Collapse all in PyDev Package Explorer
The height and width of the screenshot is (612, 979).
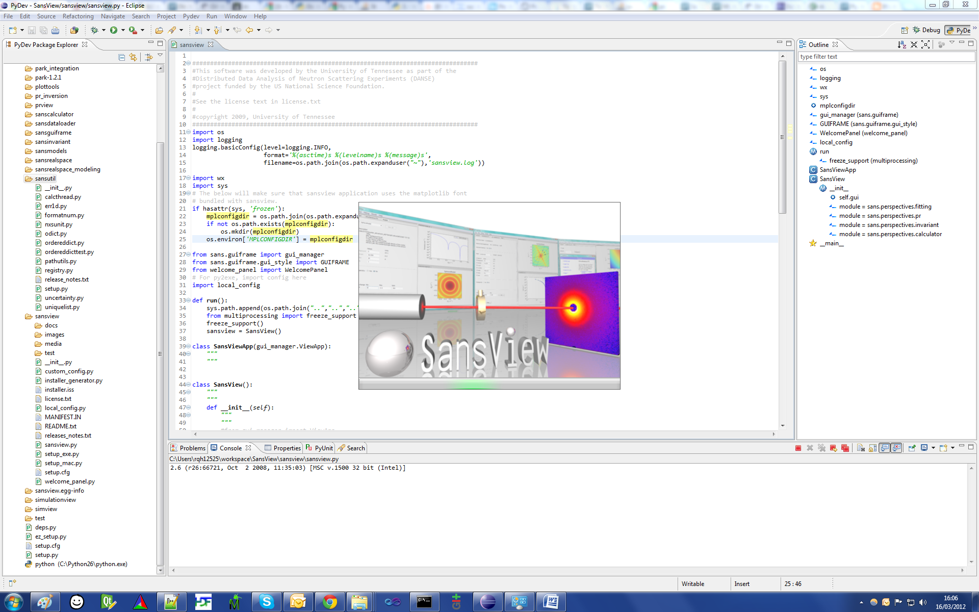pos(121,57)
